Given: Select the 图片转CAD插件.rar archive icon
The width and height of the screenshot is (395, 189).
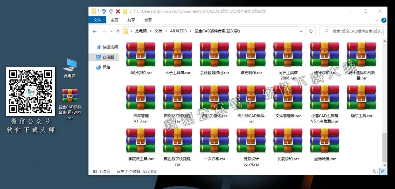Looking at the screenshot, I should pos(251,97).
